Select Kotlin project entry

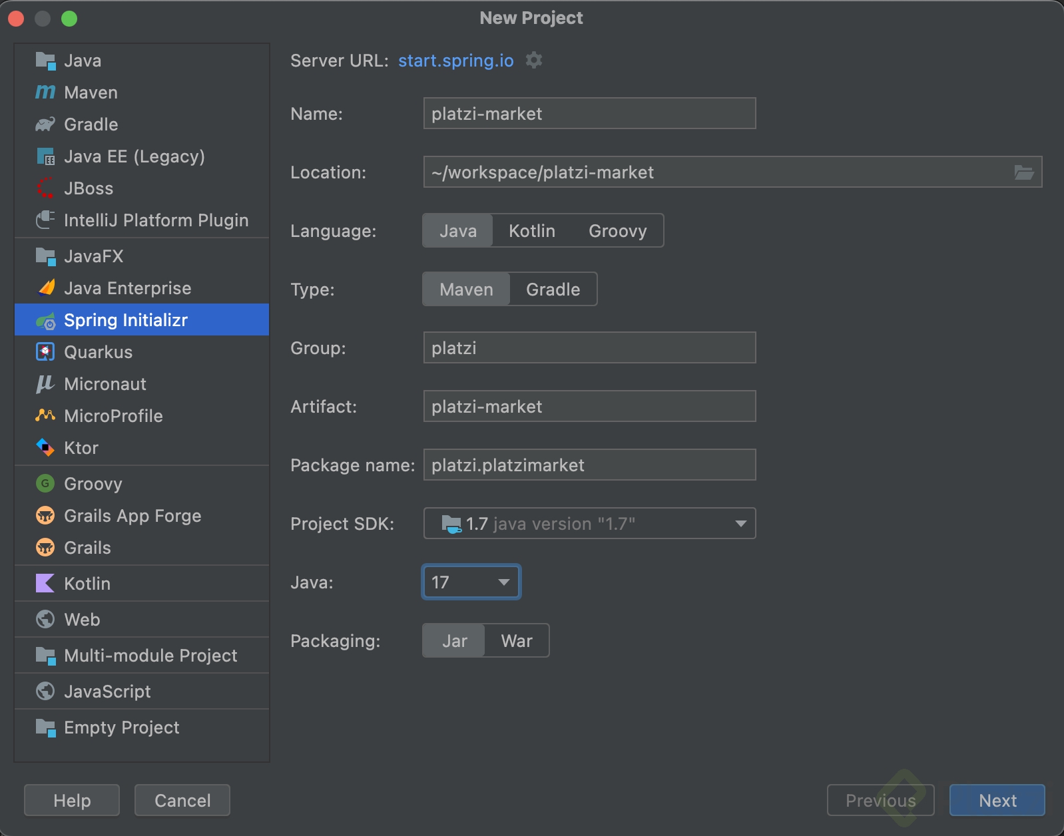[142, 583]
